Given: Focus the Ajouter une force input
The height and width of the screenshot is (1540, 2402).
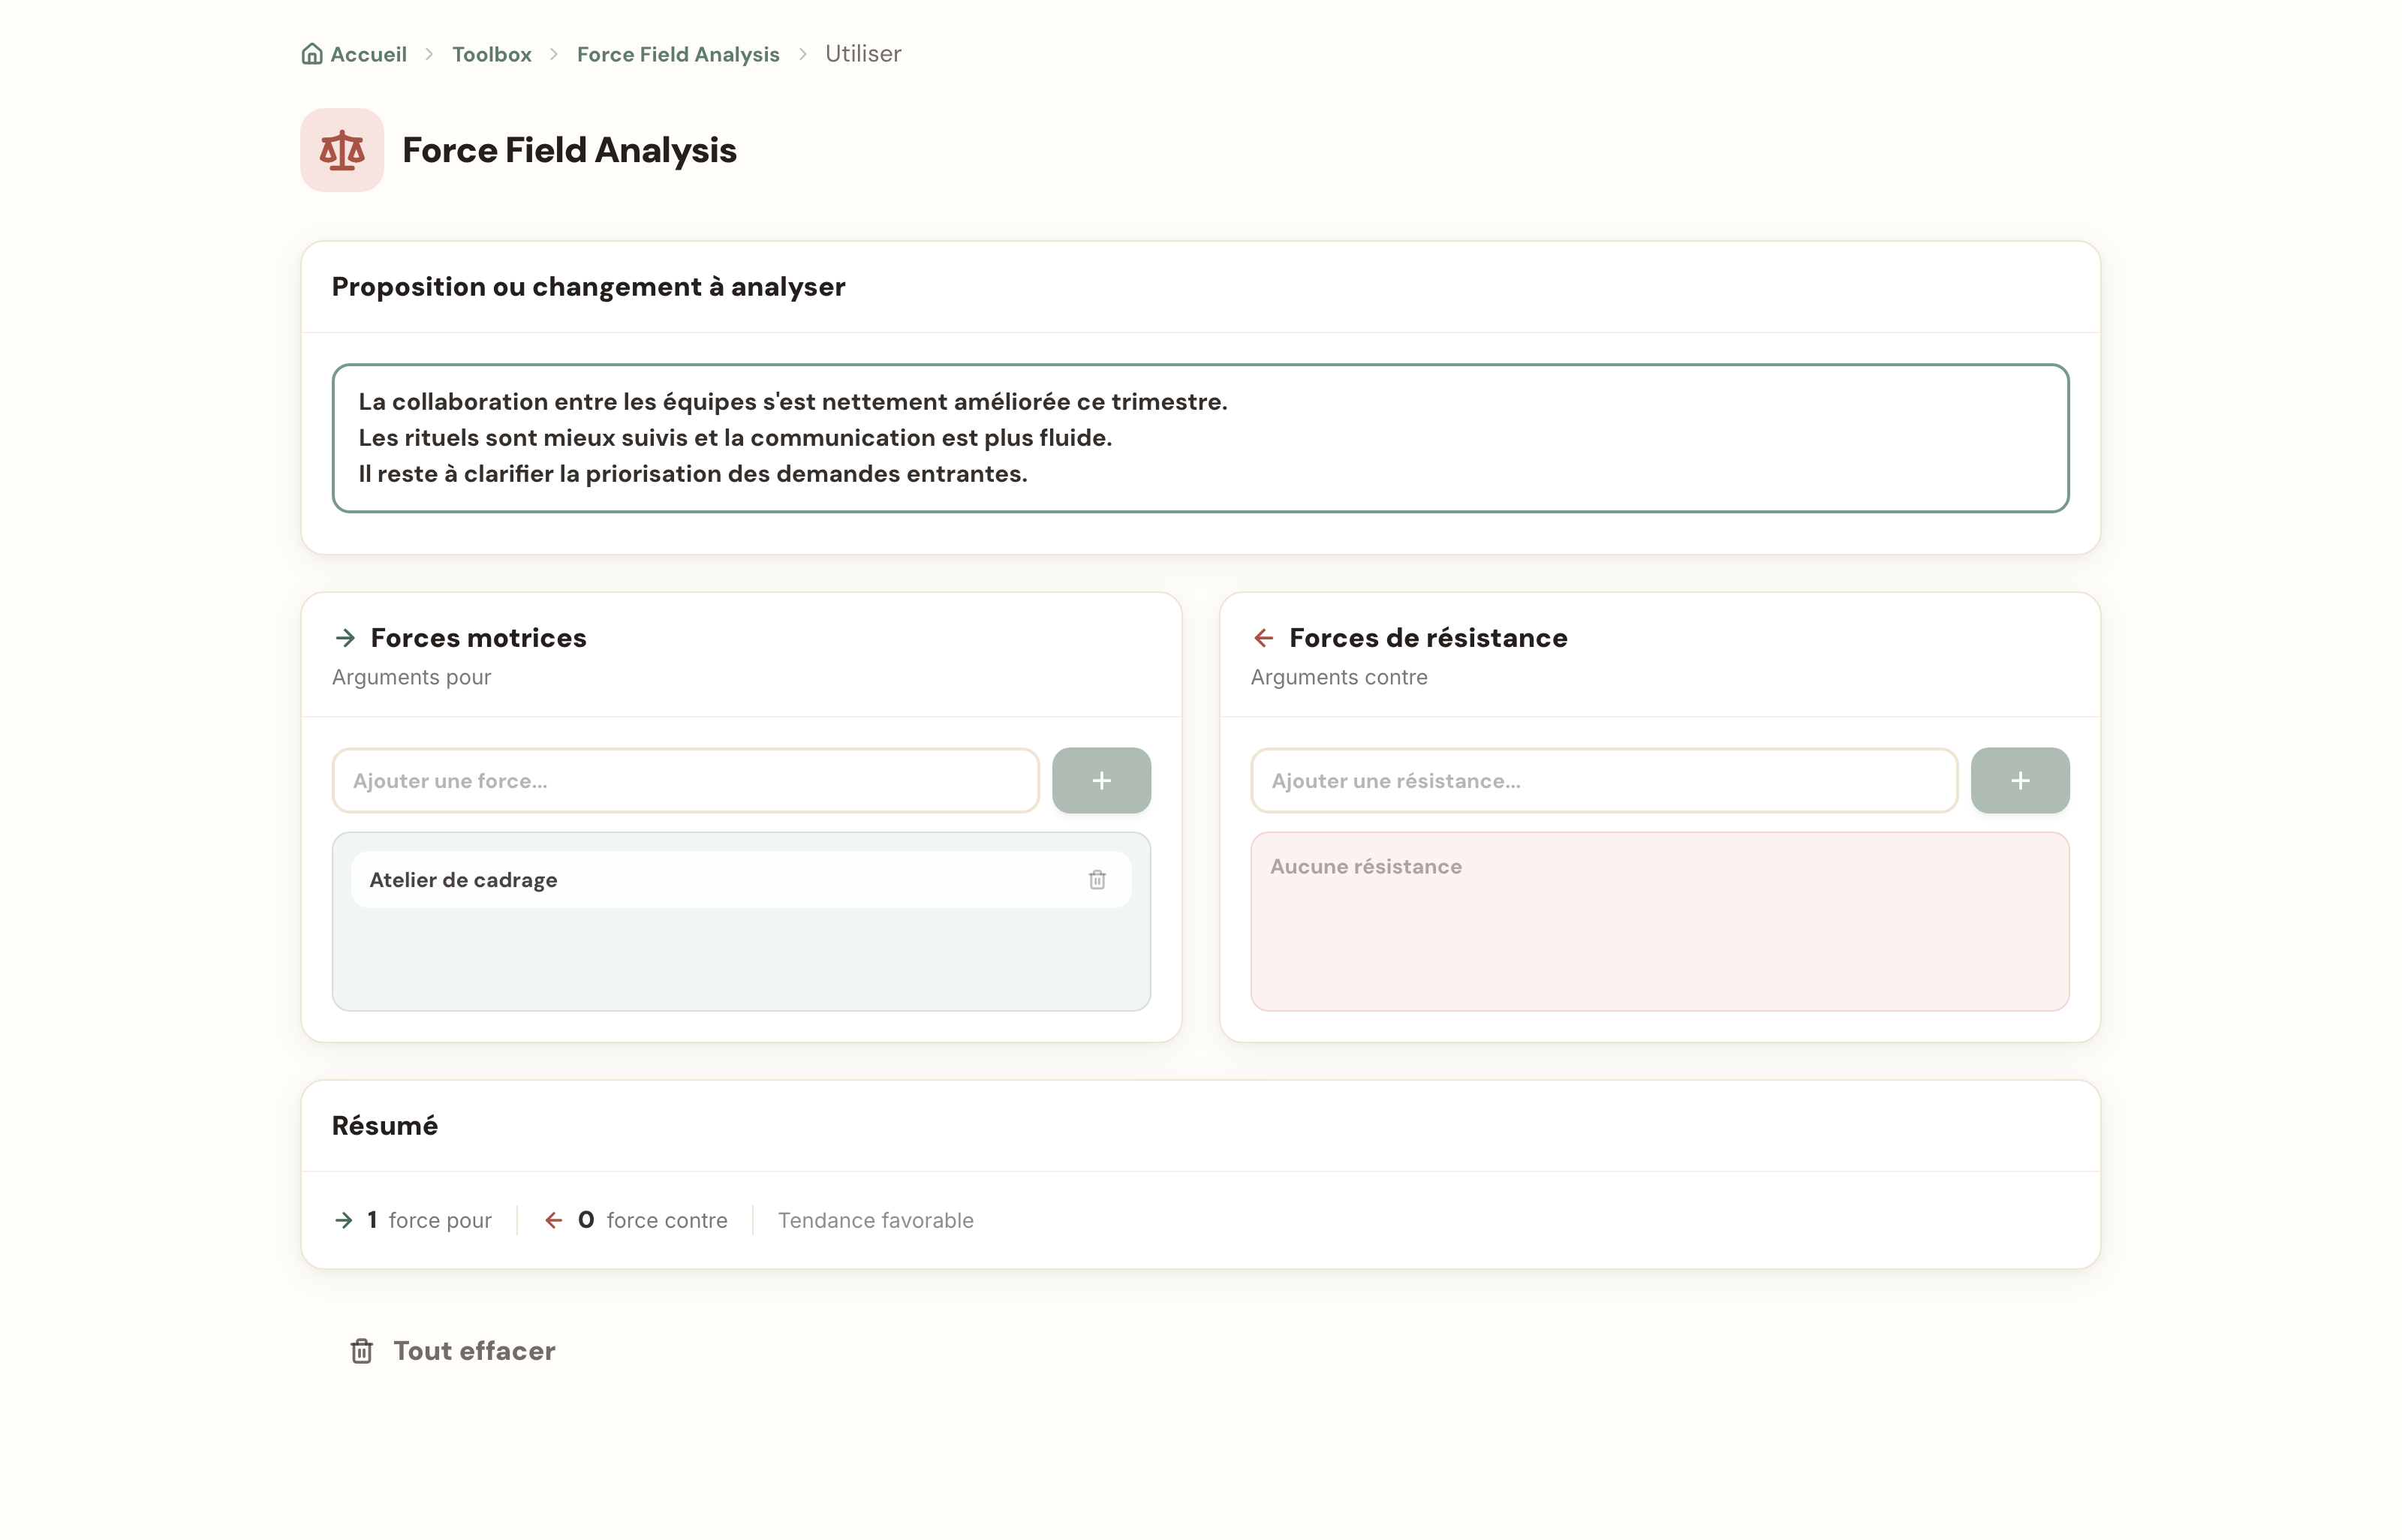Looking at the screenshot, I should click(686, 781).
